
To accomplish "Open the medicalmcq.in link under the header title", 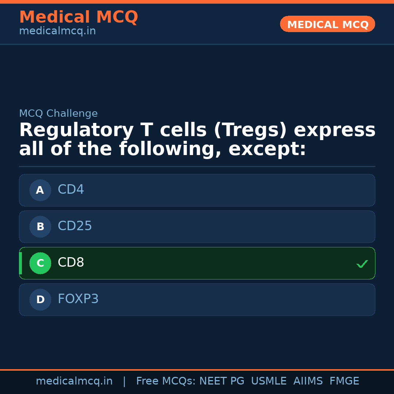I will click(x=57, y=31).
